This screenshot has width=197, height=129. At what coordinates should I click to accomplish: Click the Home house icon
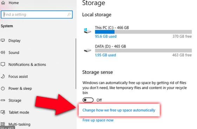(3, 3)
